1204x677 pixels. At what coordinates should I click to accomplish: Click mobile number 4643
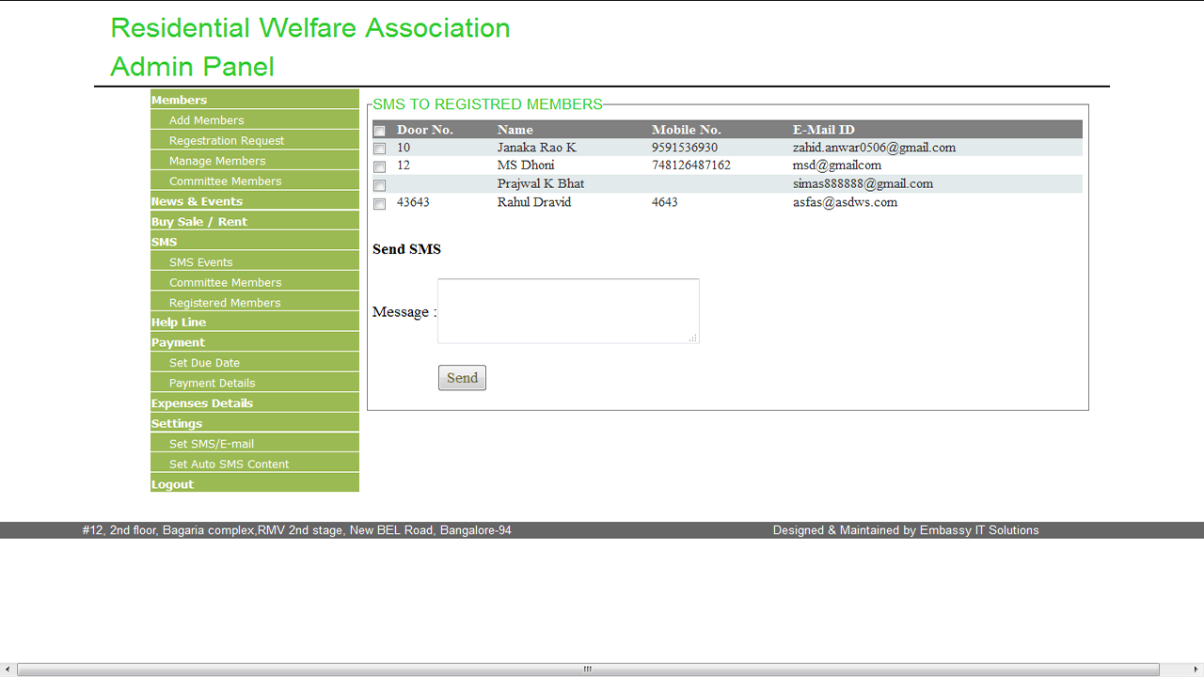665,202
